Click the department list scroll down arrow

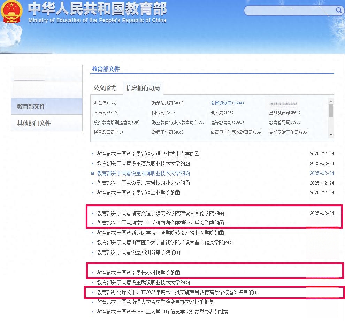coord(331,135)
